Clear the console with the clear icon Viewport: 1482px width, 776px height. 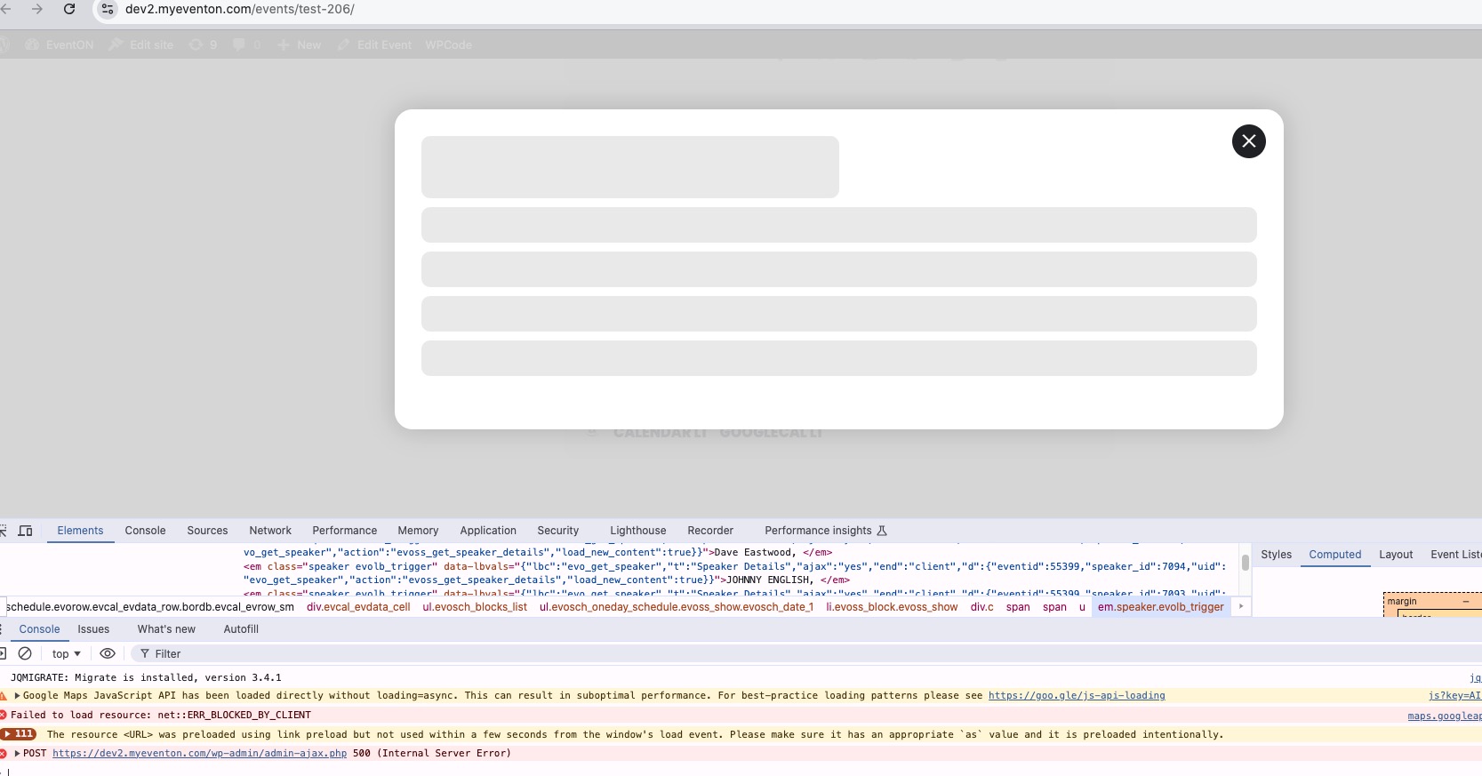[x=25, y=653]
